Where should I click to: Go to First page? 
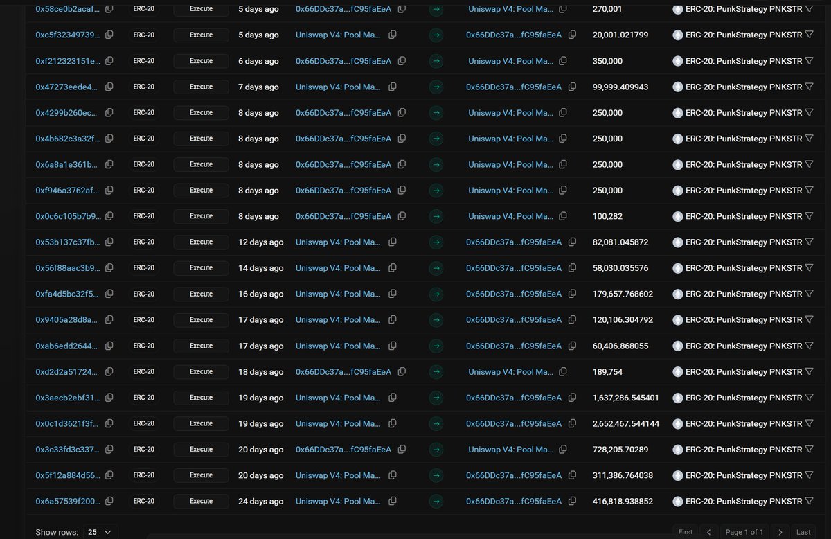685,532
